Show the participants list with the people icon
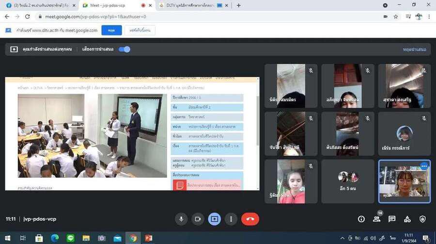This screenshot has width=436, height=244. [376, 219]
